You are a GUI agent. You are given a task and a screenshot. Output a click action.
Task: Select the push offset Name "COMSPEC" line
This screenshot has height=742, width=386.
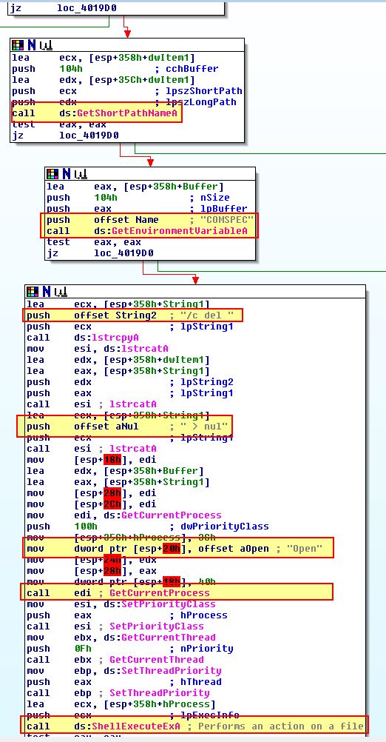click(150, 220)
